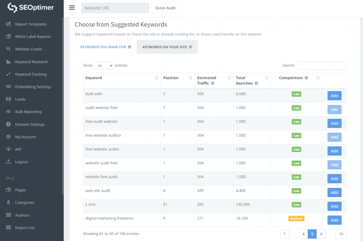Go to page 6 of results
Image resolution: width=363 pixels, height=241 pixels.
click(321, 234)
